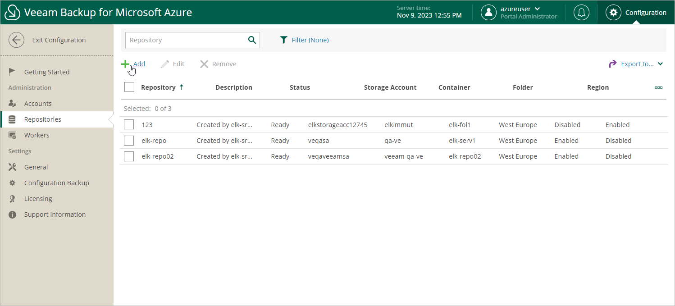Sort by Status column header
The height and width of the screenshot is (306, 675).
tap(300, 87)
